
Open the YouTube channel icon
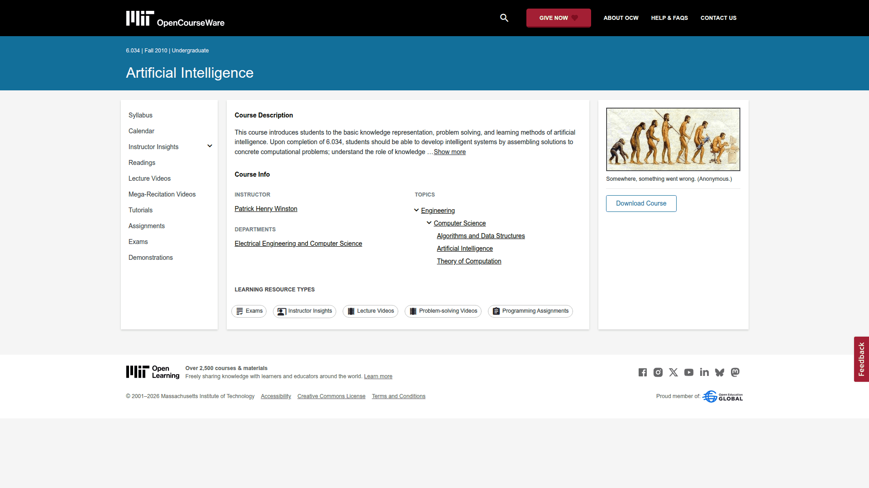[x=689, y=372]
